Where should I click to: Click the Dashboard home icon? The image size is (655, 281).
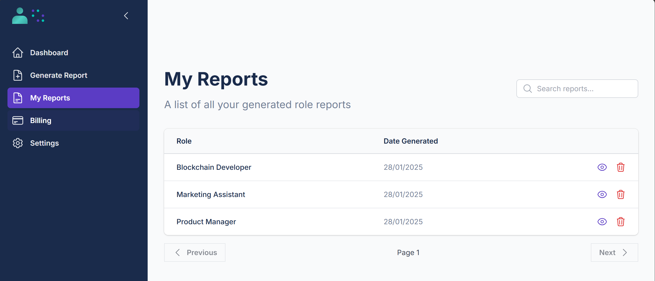point(18,53)
